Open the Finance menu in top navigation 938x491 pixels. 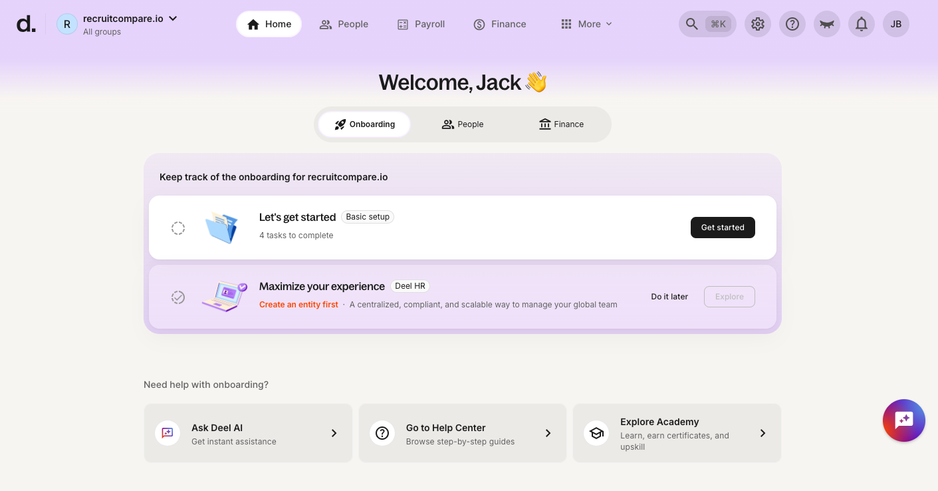(500, 24)
